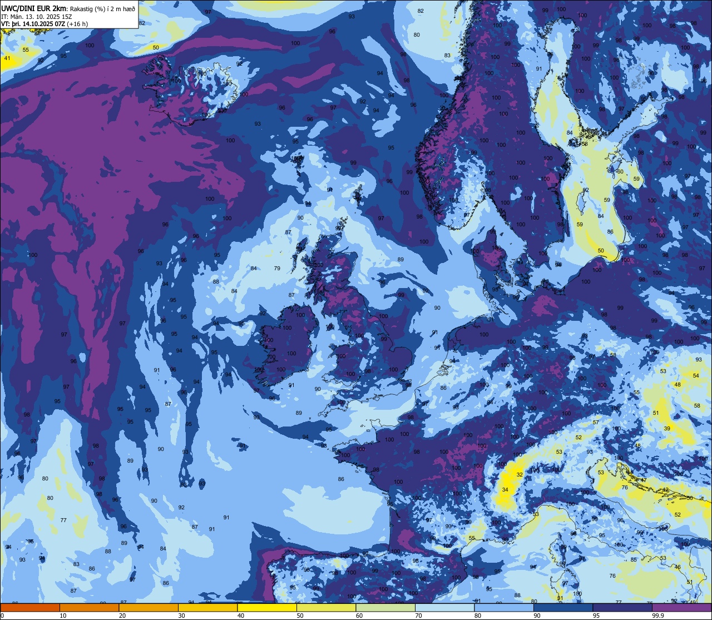Click the legend tick label '20'

coord(122,615)
